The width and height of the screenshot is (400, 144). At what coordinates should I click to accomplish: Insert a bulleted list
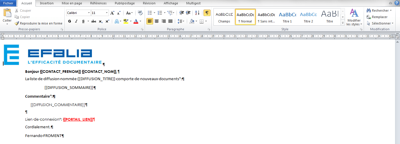(x=150, y=13)
